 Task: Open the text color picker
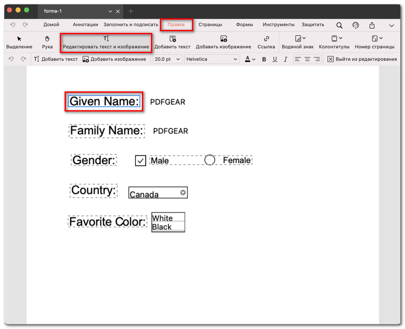pos(250,59)
